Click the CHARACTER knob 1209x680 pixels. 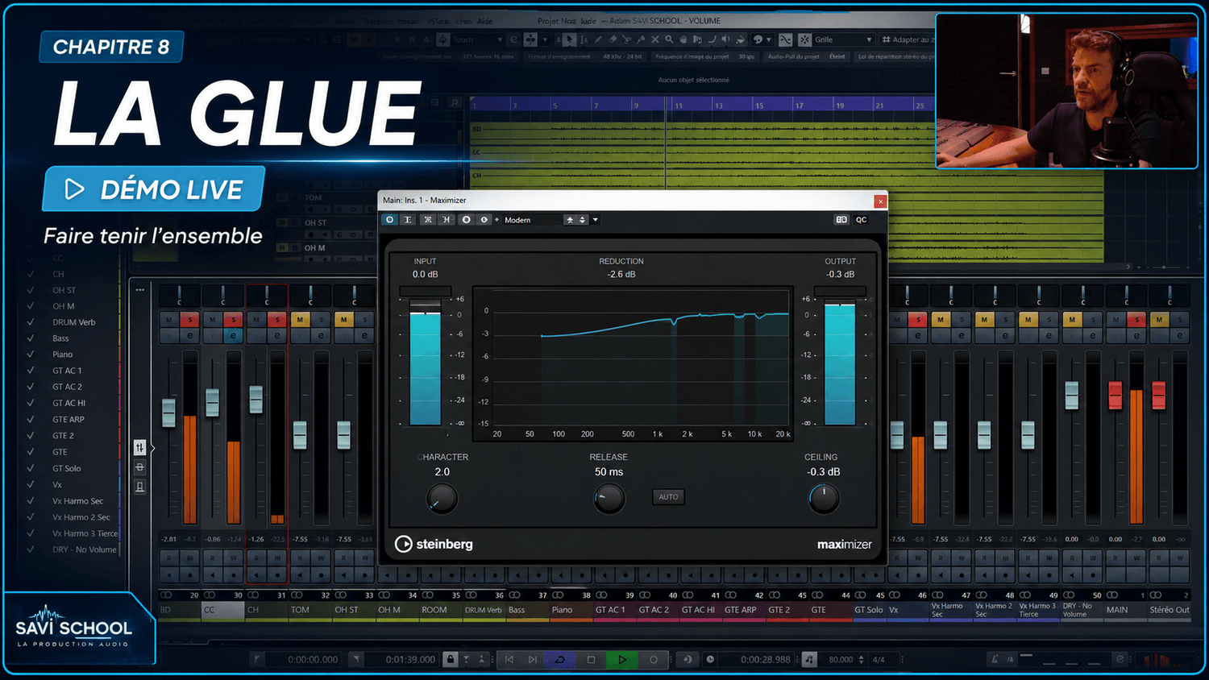pyautogui.click(x=442, y=500)
